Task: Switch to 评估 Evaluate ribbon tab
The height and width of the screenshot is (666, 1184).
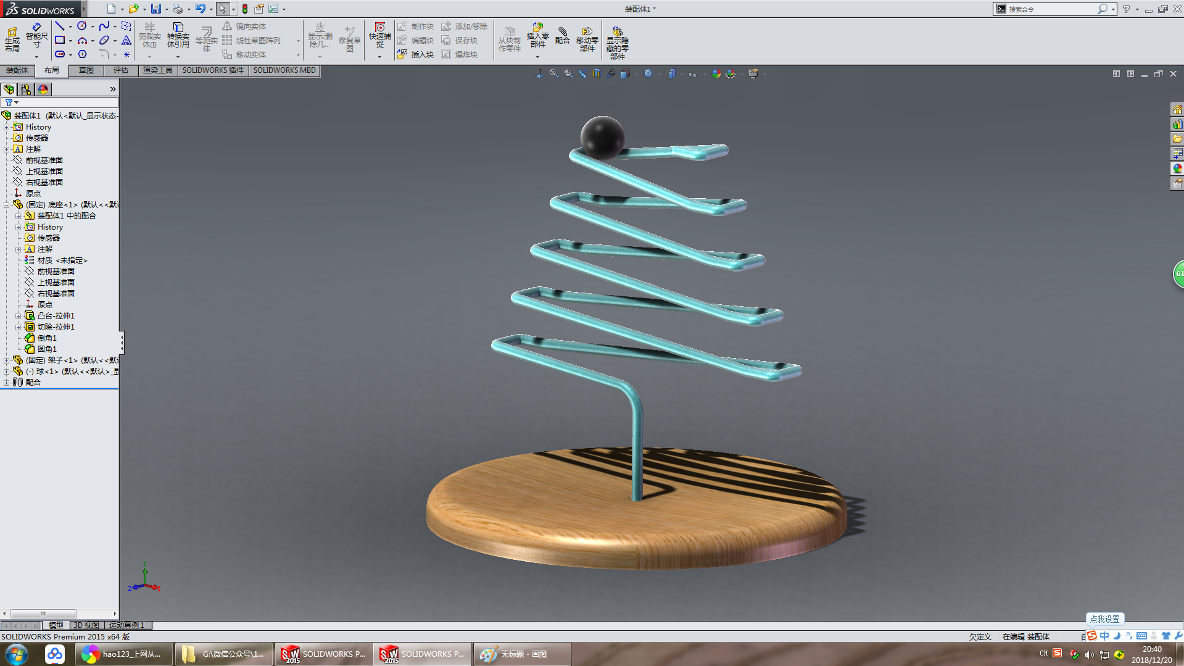Action: click(120, 70)
